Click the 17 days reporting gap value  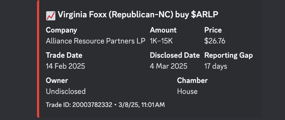click(216, 67)
